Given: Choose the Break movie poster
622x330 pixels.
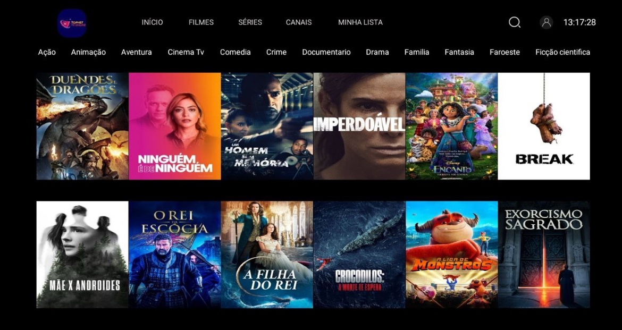Looking at the screenshot, I should click(544, 126).
